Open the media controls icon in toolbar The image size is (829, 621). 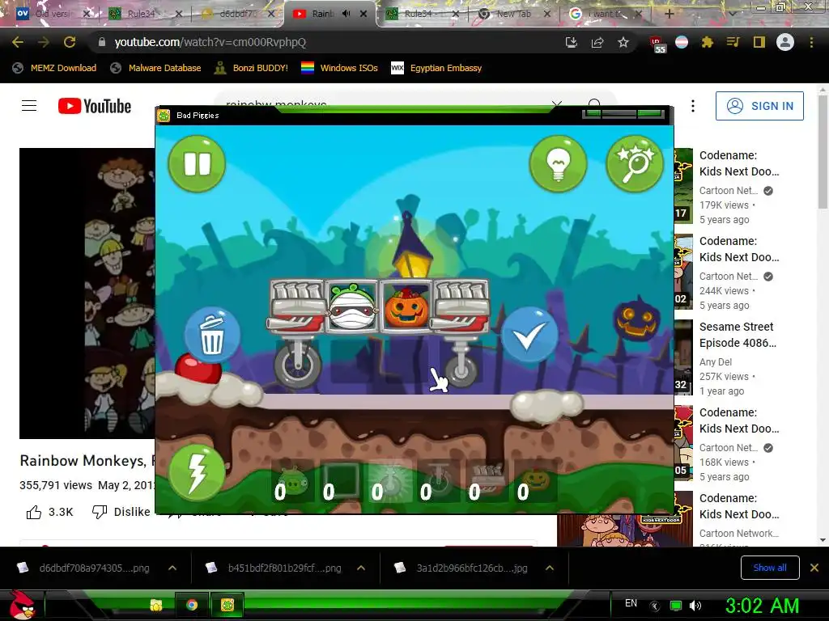[733, 42]
